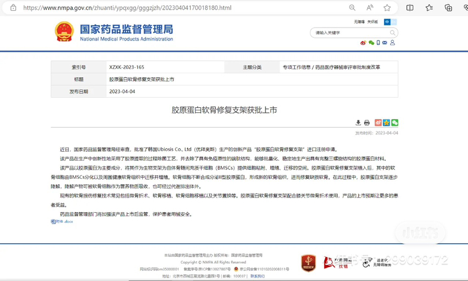Open the Weibo icon below search box
This screenshot has width=468, height=281.
click(363, 43)
